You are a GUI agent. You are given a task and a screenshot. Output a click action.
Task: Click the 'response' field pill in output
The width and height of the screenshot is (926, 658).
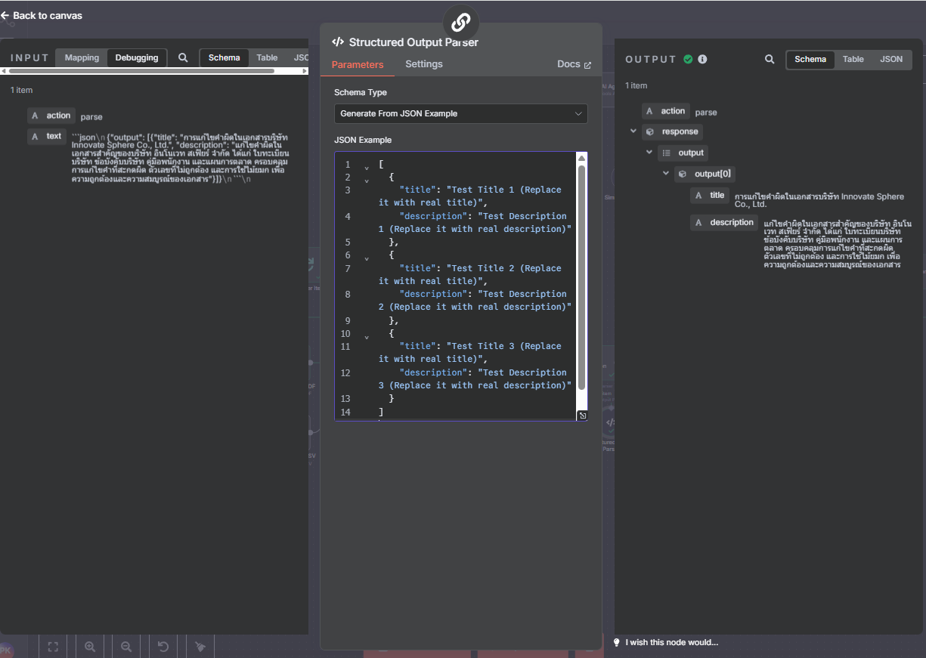672,131
